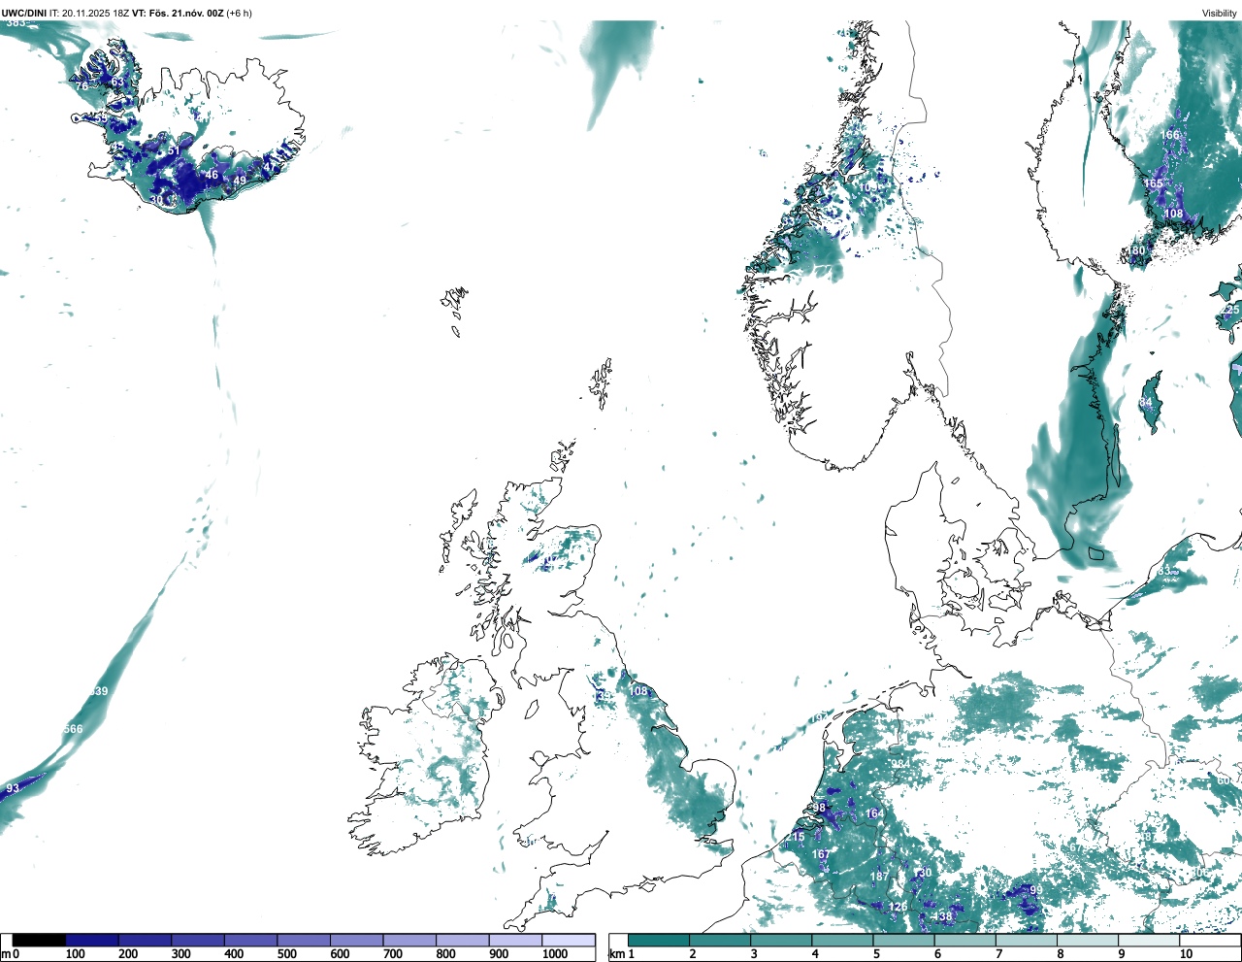Click the 200–300 m legend swatch

[x=145, y=941]
